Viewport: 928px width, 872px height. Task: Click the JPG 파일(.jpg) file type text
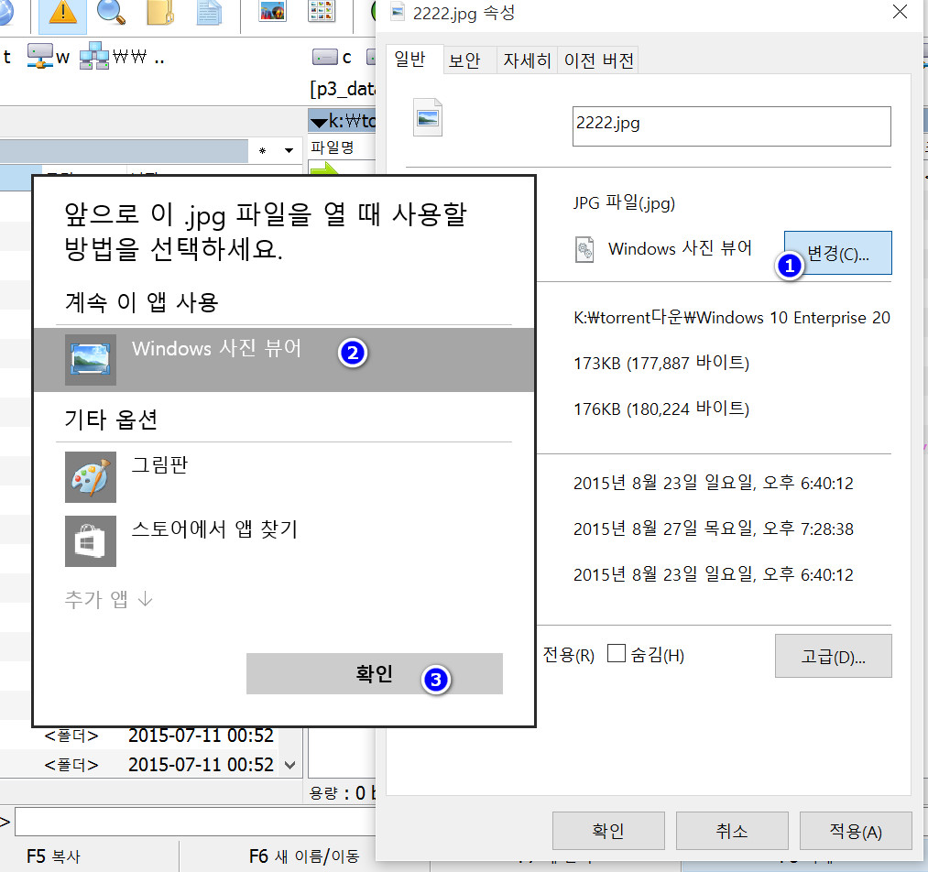click(x=624, y=203)
